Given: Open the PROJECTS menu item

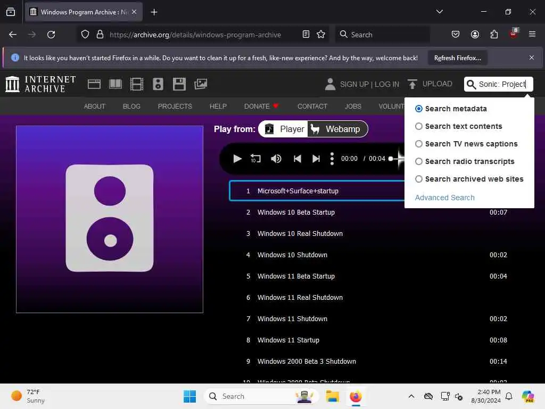Looking at the screenshot, I should pos(175,107).
